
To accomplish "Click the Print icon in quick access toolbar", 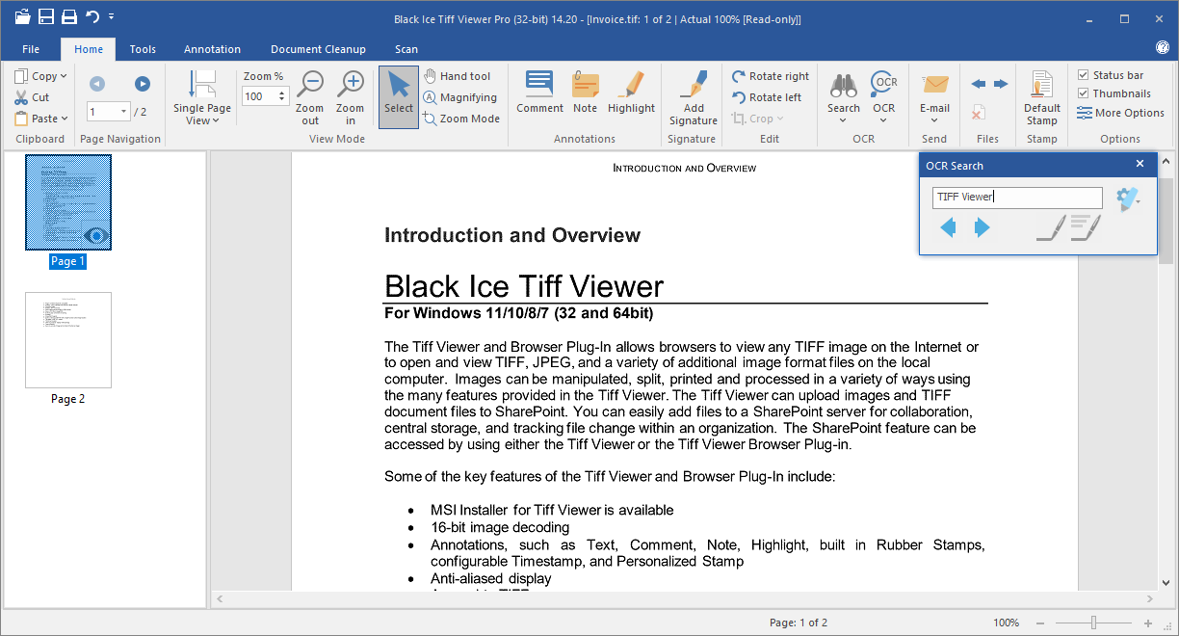I will pyautogui.click(x=69, y=16).
